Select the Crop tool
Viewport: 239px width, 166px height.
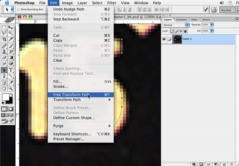point(4,39)
